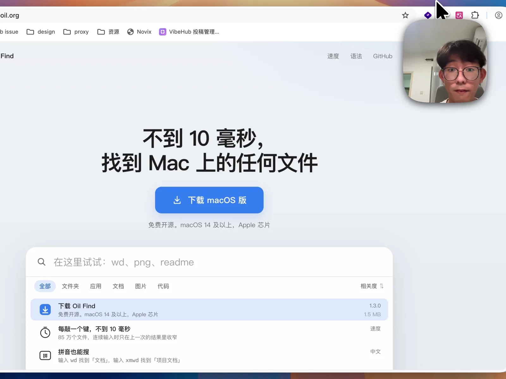Screen dimensions: 506x379
Task: Click the Find site logo text
Action: 7,56
